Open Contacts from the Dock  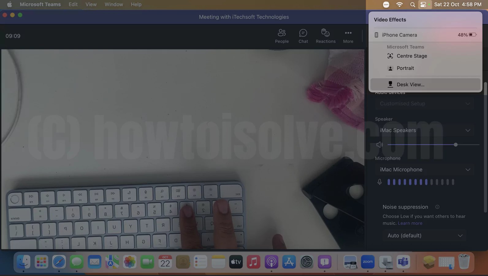(183, 262)
